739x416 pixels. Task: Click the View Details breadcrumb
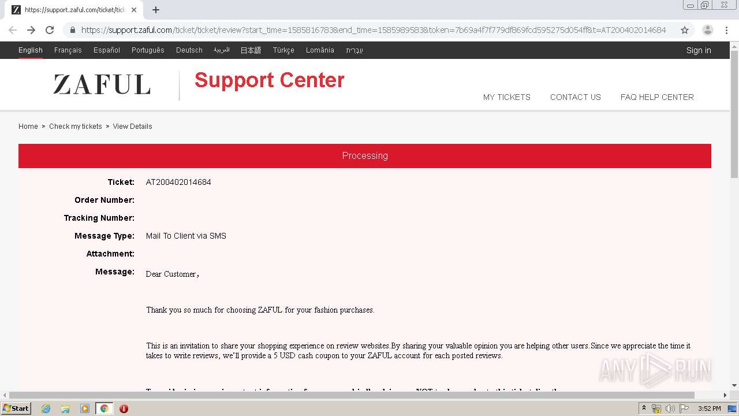click(x=133, y=127)
